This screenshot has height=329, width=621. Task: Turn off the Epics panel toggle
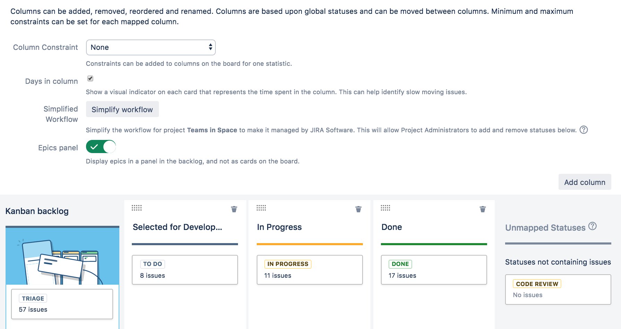101,147
